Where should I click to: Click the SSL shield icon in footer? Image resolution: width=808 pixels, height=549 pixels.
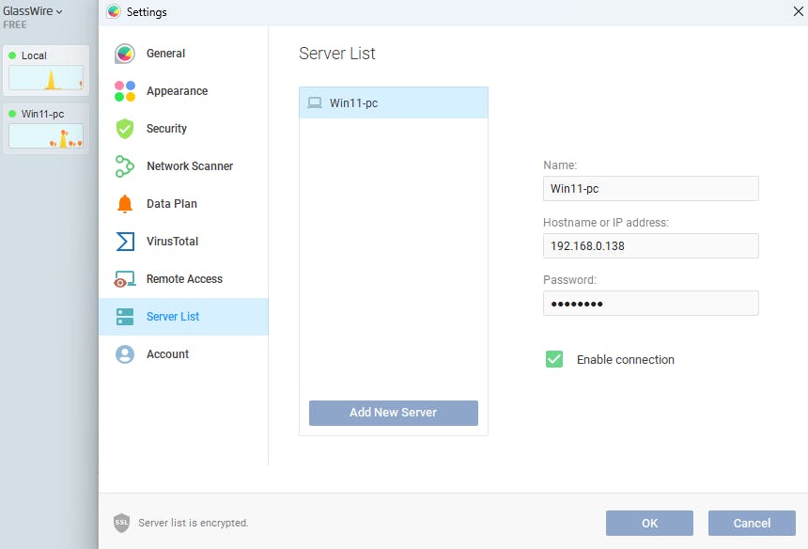121,523
